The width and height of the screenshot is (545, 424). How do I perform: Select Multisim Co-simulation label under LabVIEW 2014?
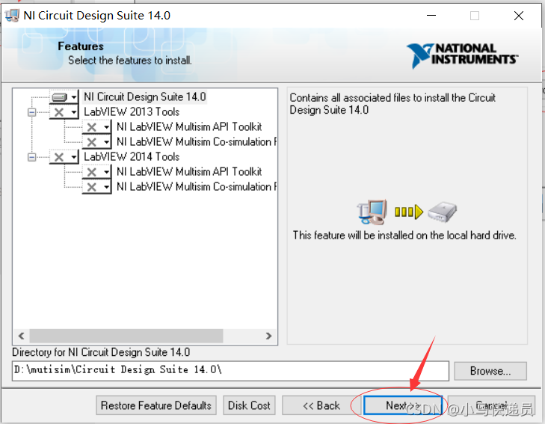[x=197, y=187]
